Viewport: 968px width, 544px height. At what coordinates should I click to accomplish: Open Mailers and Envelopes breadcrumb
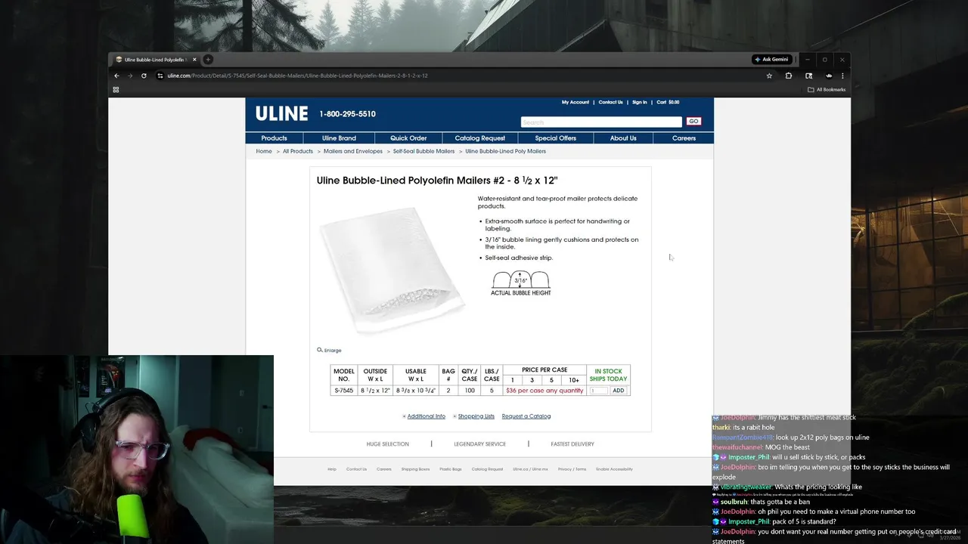click(353, 151)
